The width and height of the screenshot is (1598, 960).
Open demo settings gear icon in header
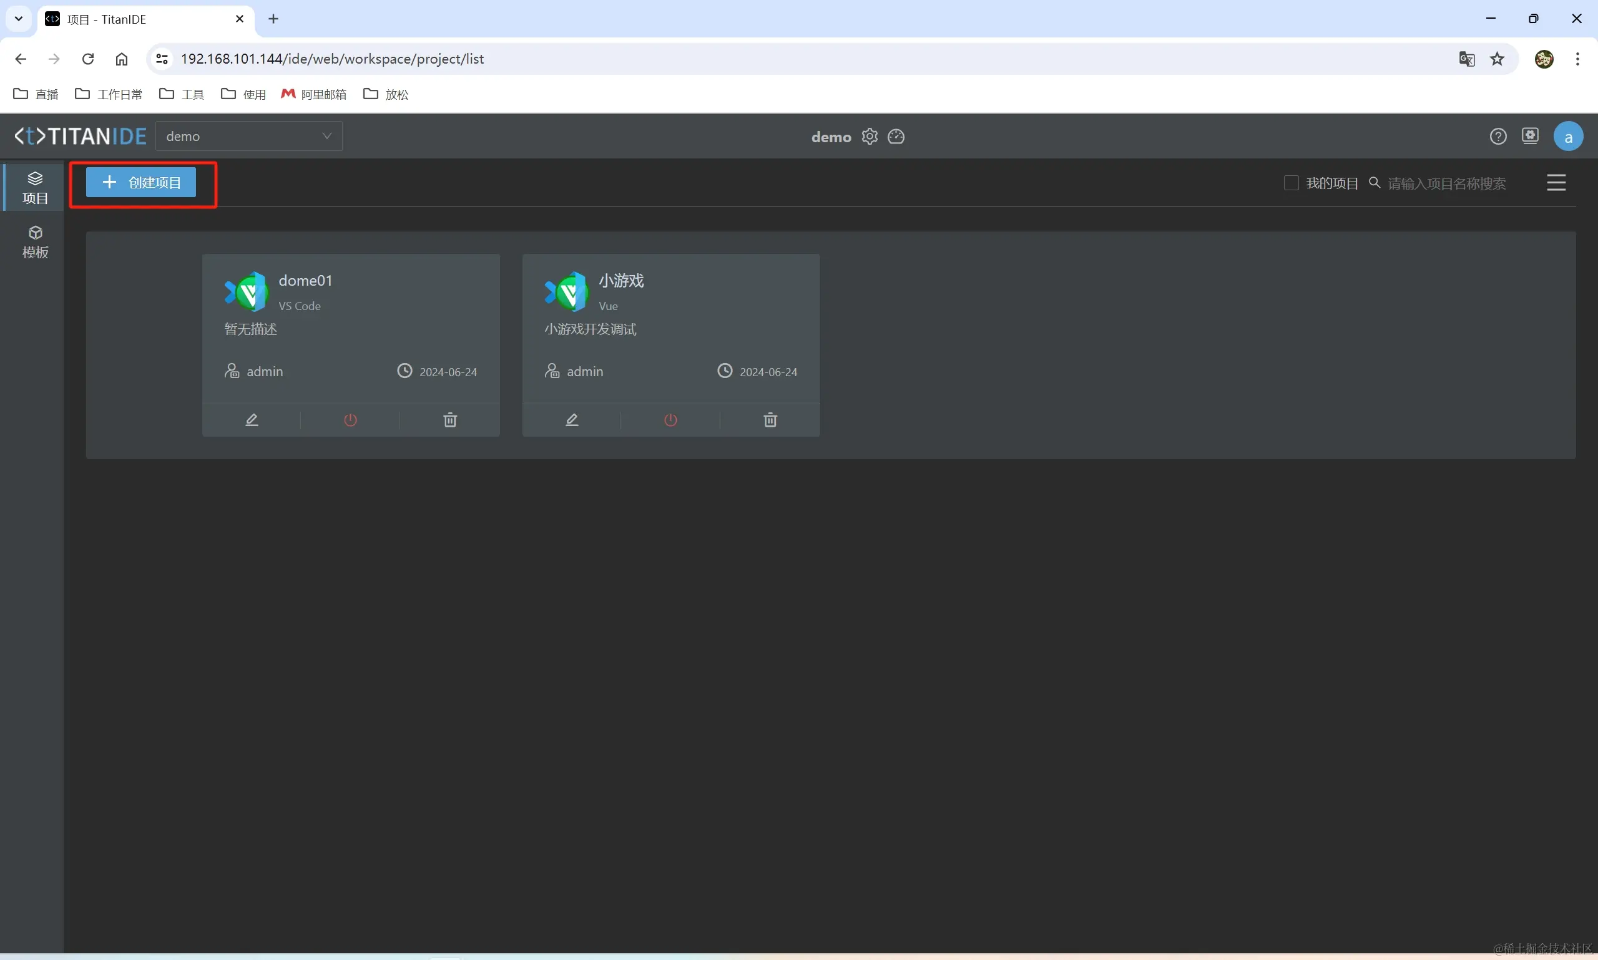[x=869, y=137]
